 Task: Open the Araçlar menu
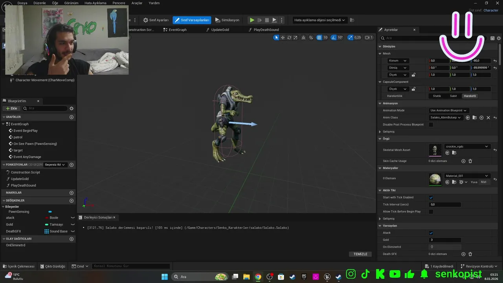(x=137, y=3)
